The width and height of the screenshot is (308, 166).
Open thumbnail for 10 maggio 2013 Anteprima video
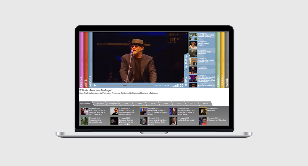click(x=173, y=111)
